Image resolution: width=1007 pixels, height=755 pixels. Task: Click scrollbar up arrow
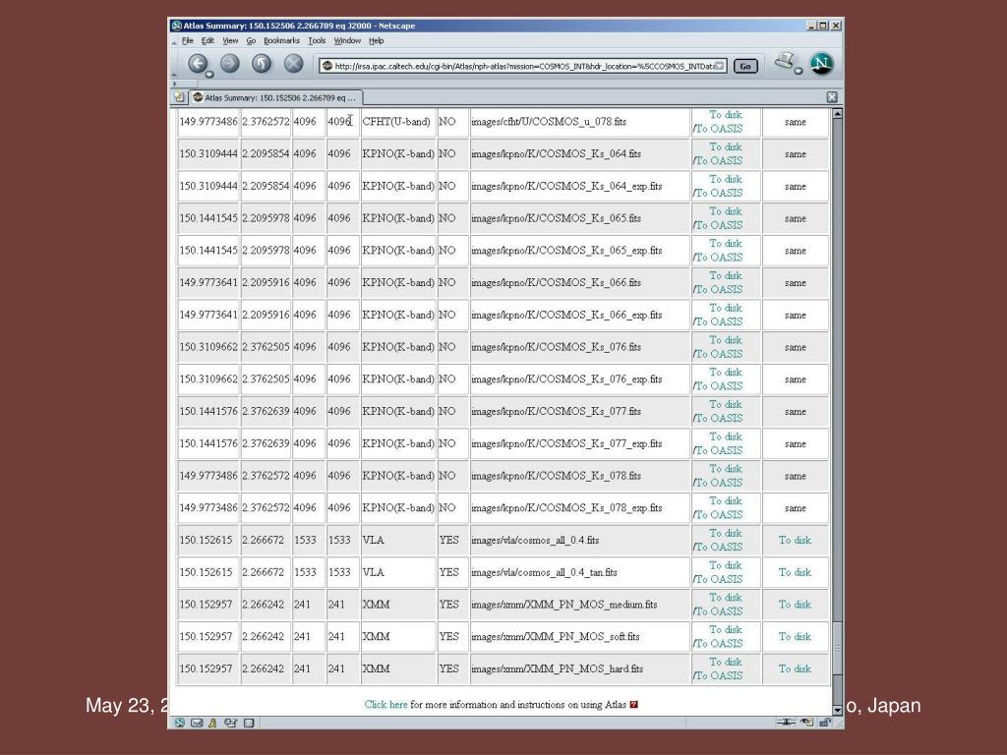pyautogui.click(x=837, y=114)
